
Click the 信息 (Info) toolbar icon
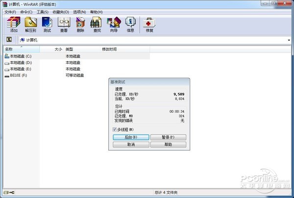(x=130, y=25)
